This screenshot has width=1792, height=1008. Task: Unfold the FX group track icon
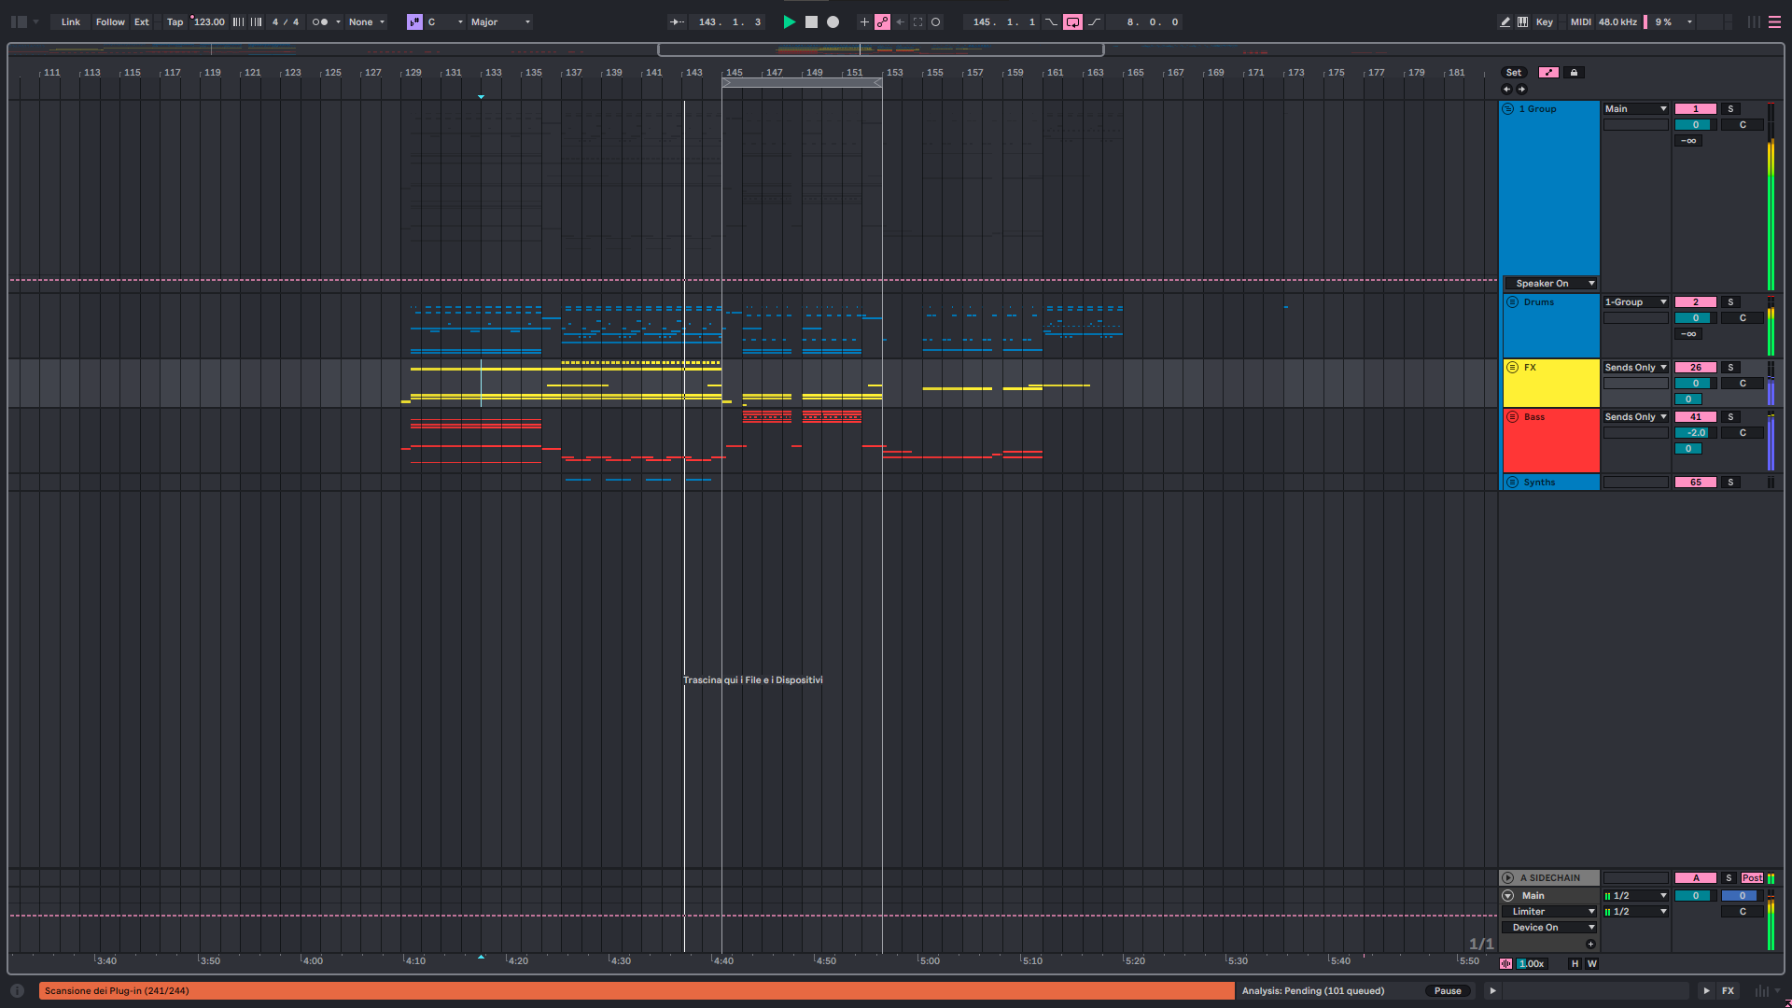point(1513,368)
